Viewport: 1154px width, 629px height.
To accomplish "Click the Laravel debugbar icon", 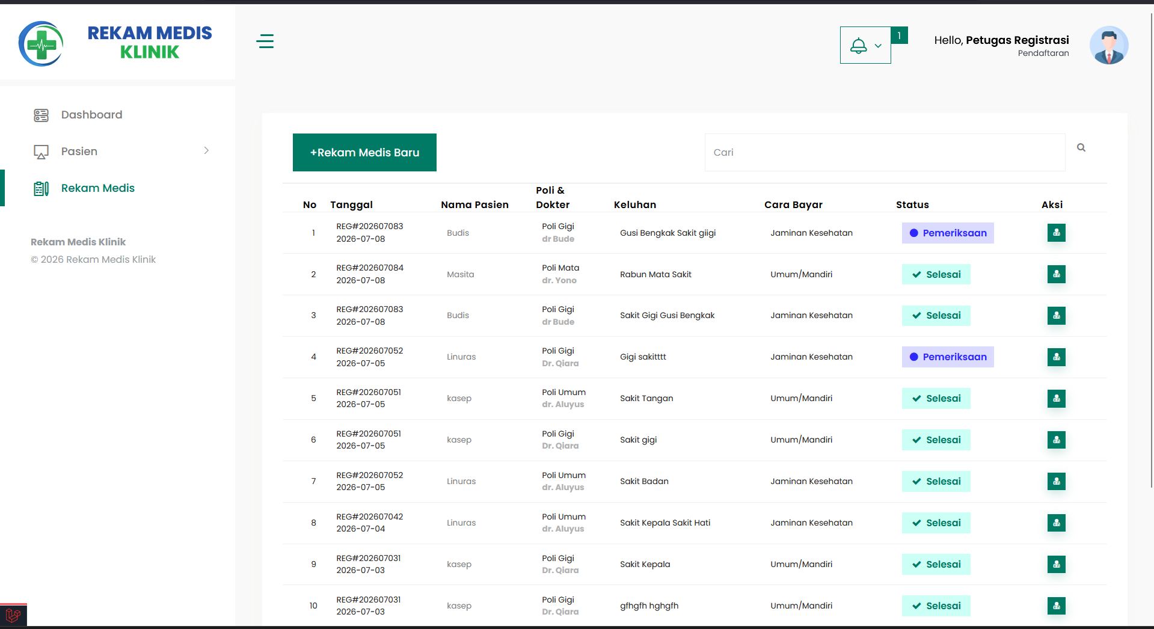I will pyautogui.click(x=13, y=616).
